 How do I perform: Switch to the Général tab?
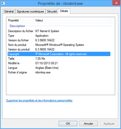coord(9,11)
